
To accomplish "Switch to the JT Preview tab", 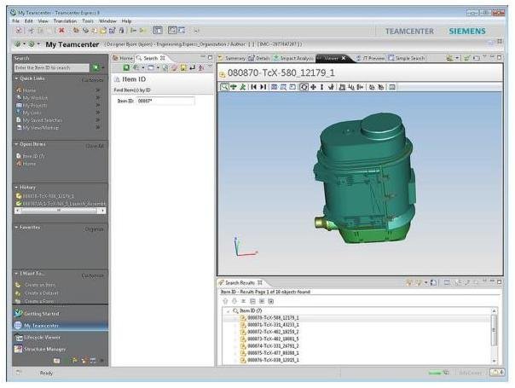I will pos(370,58).
